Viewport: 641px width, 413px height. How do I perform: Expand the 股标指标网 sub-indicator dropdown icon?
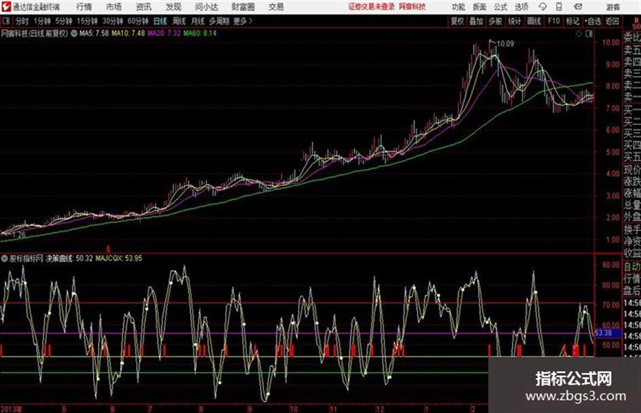click(4, 258)
